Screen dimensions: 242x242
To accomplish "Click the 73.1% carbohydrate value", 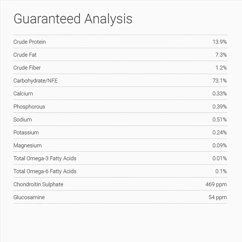I will 220,81.
